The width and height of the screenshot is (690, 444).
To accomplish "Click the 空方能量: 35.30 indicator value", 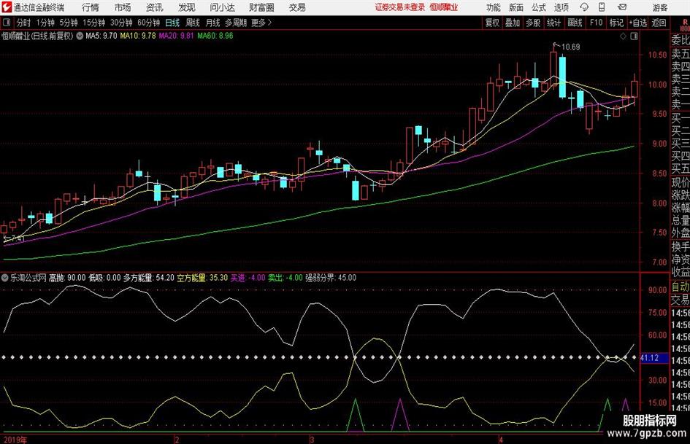I will (202, 278).
